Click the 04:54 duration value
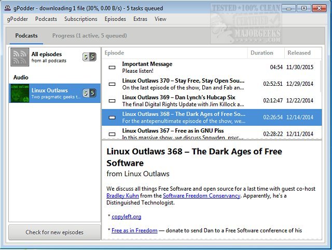 [x=276, y=67]
